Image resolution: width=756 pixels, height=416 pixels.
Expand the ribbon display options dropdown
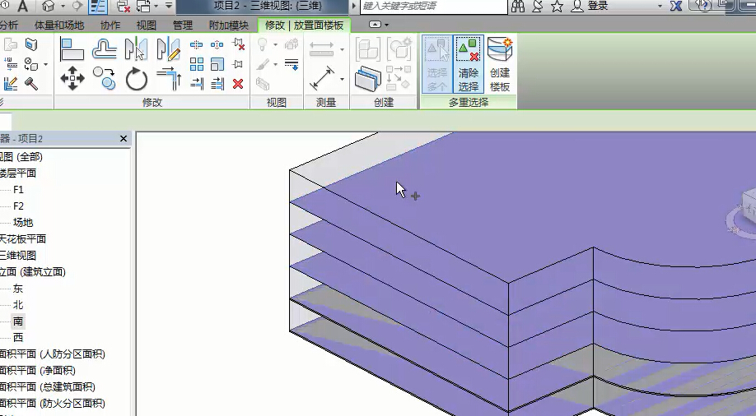pyautogui.click(x=376, y=25)
